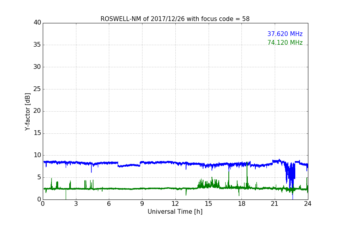Click x-axis tick label 6
The height and width of the screenshot is (228, 342).
[x=109, y=204]
